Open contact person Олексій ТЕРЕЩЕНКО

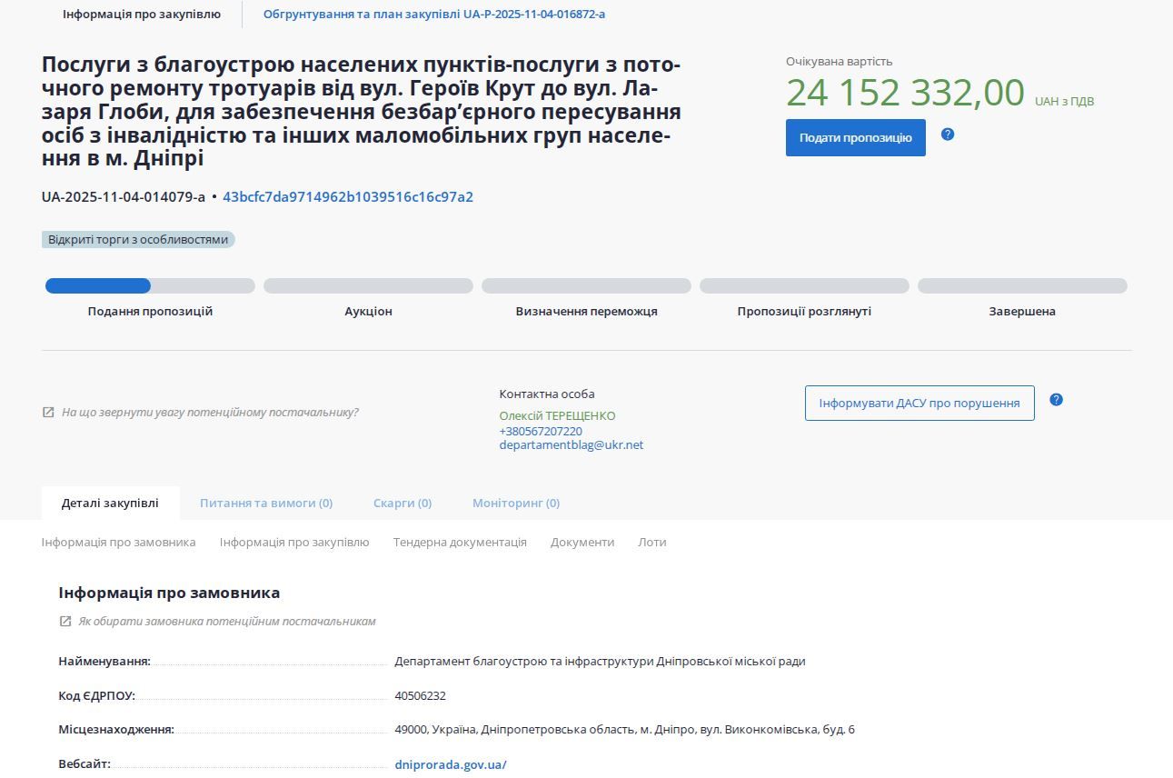point(558,415)
